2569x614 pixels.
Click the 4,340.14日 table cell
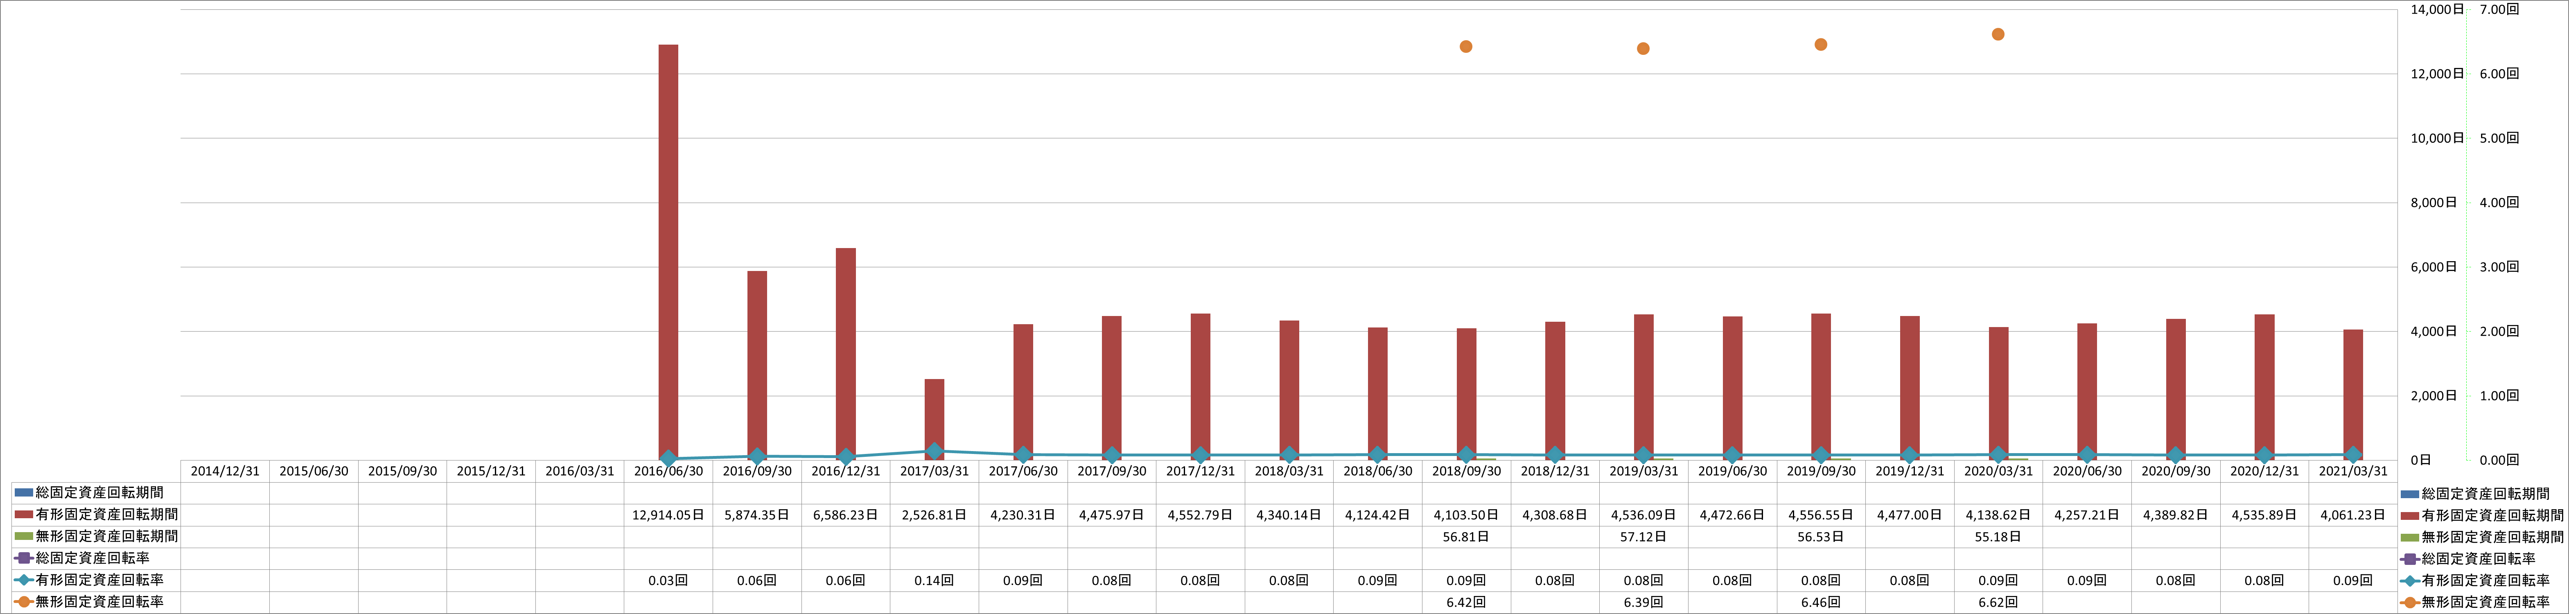click(1289, 515)
